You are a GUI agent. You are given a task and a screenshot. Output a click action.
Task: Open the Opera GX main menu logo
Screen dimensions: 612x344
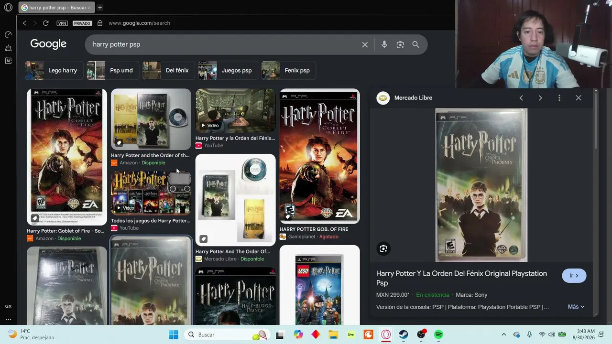8,8
